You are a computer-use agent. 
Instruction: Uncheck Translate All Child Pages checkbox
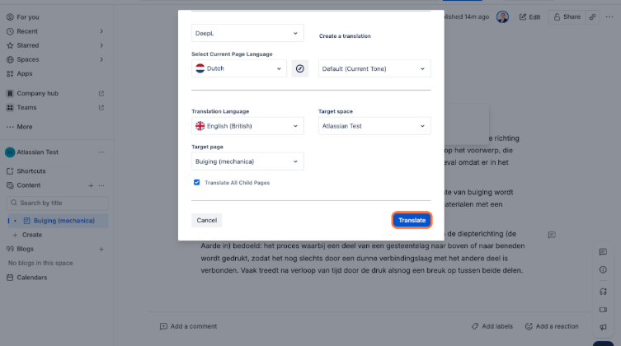tap(197, 182)
